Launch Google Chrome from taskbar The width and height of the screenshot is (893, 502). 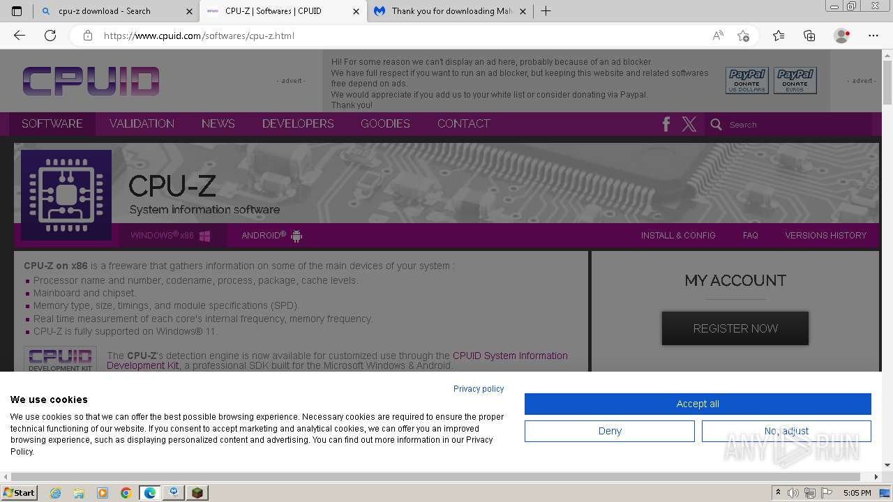click(126, 493)
